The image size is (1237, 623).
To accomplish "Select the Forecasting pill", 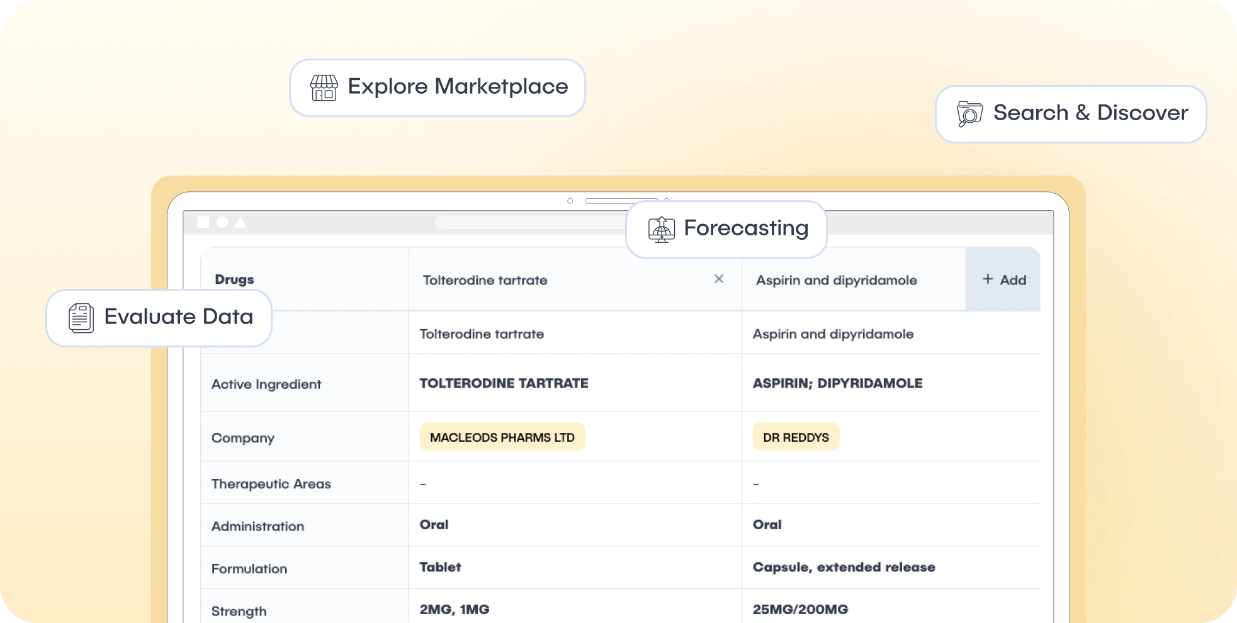I will [x=726, y=229].
